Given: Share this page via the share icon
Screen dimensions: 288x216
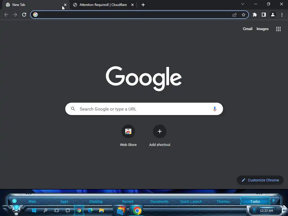Looking at the screenshot, I should pyautogui.click(x=235, y=15).
